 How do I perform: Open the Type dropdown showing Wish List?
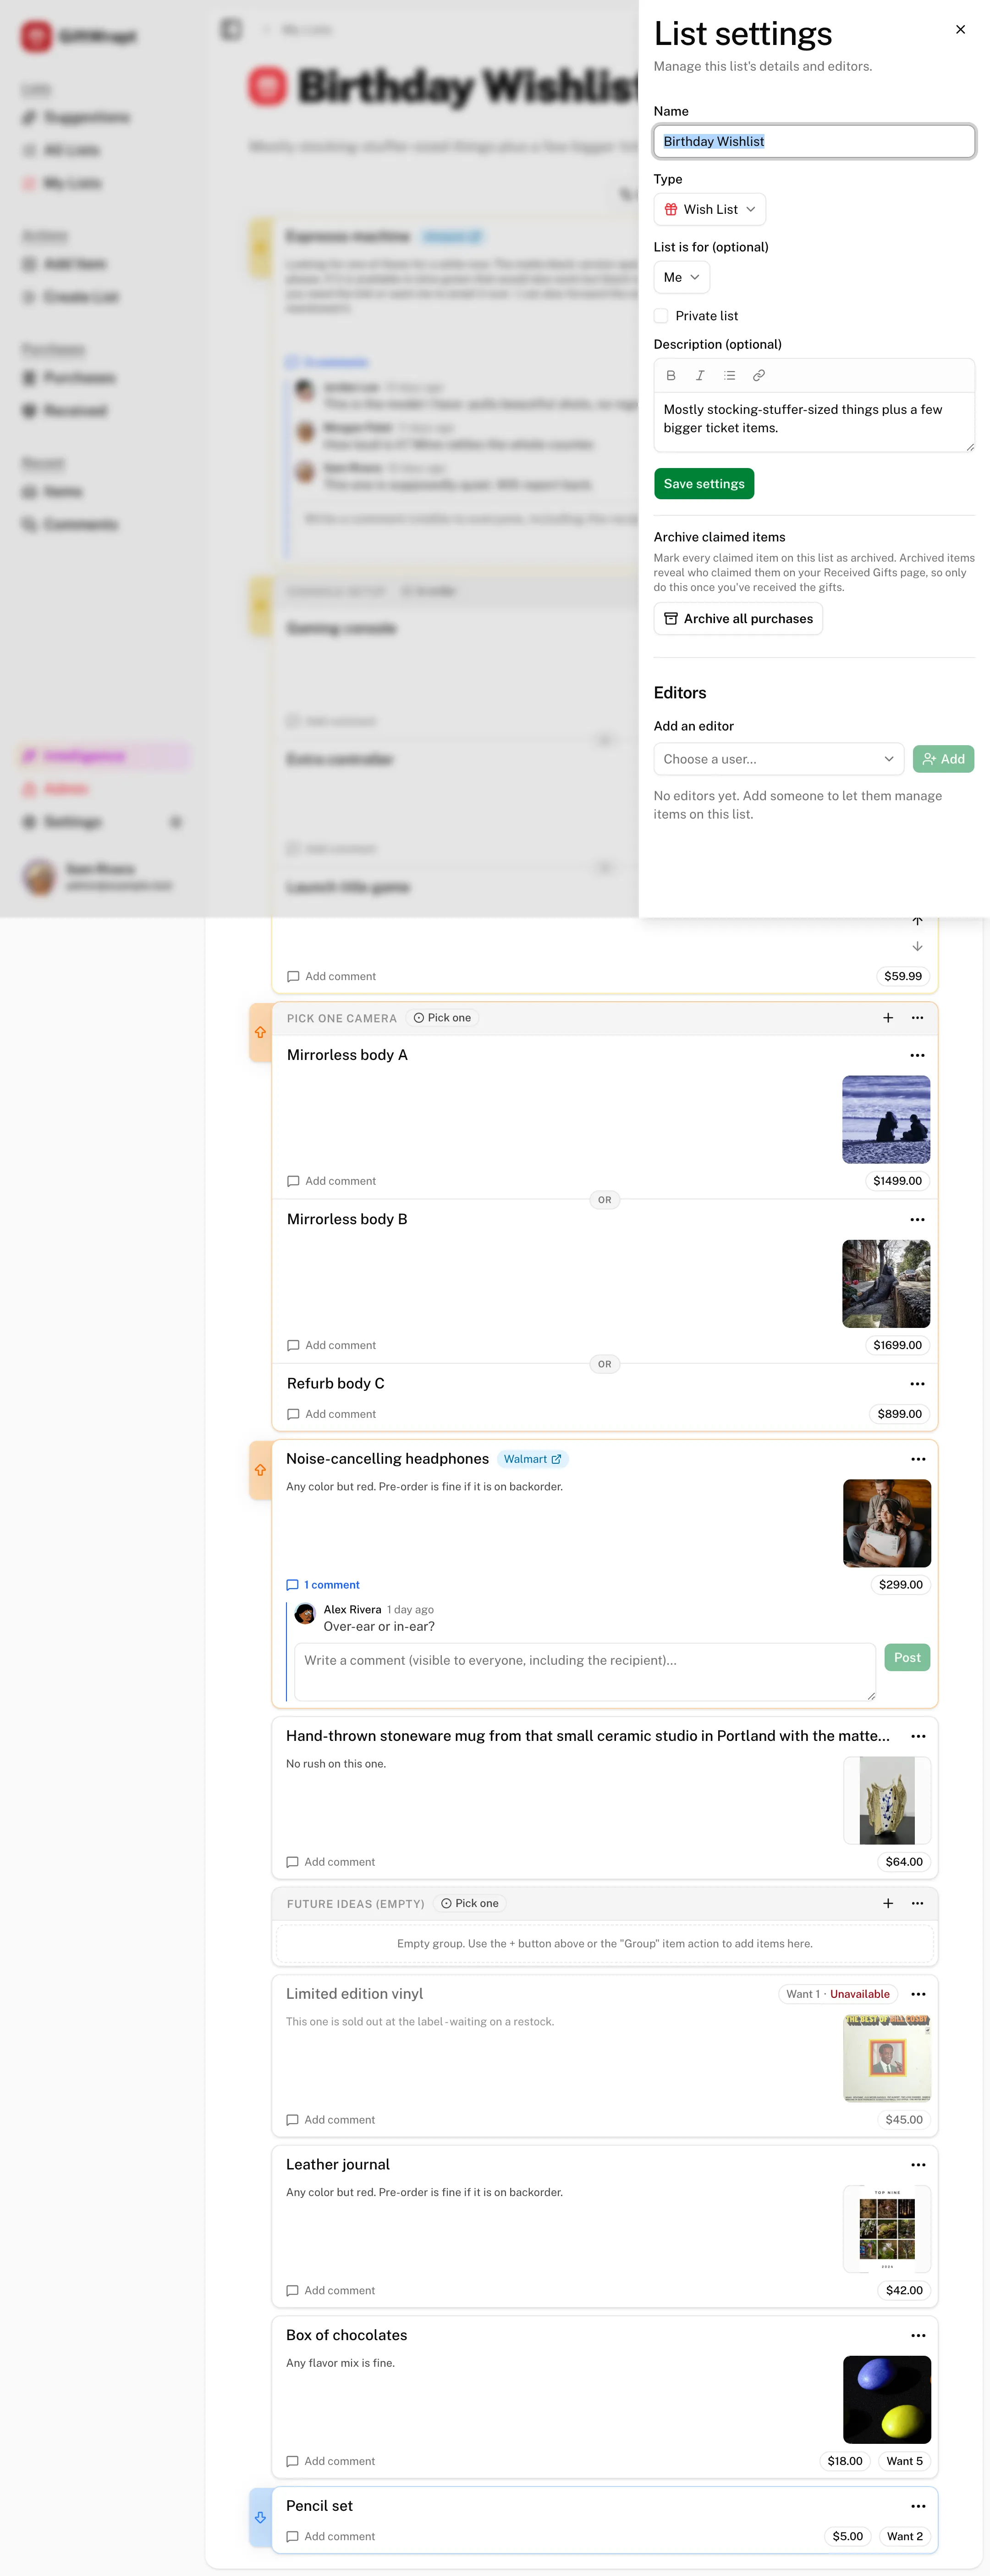709,209
